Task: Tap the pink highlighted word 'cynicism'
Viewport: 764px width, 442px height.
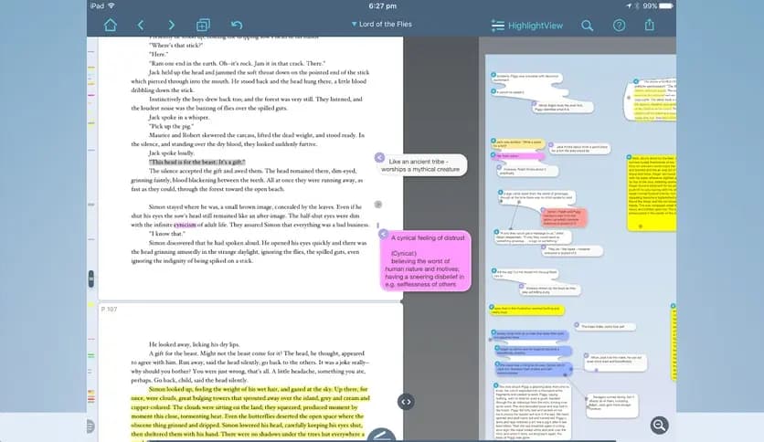Action: point(185,225)
